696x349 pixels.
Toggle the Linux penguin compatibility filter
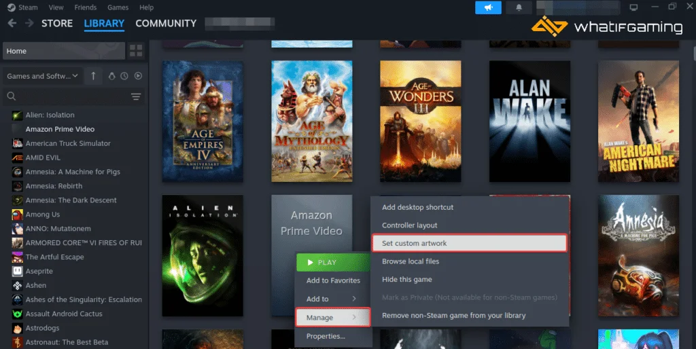coord(112,76)
